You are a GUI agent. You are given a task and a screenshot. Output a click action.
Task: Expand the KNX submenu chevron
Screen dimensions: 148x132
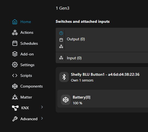[42, 107]
